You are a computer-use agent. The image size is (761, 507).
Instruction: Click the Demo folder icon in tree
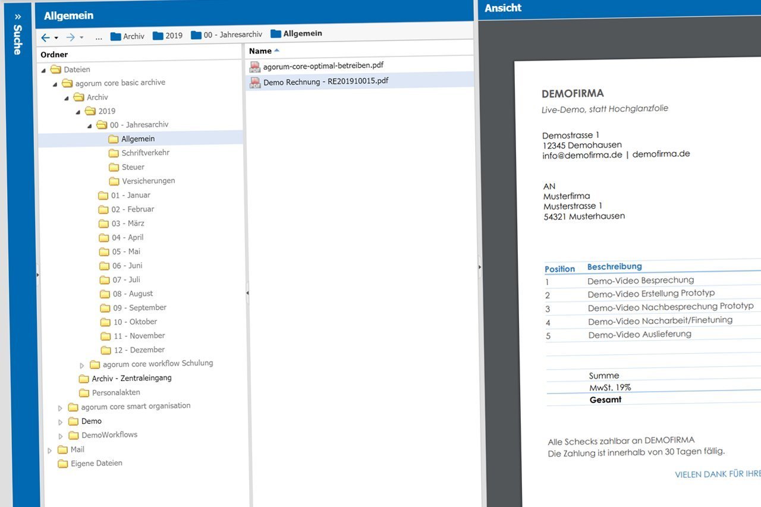point(73,421)
